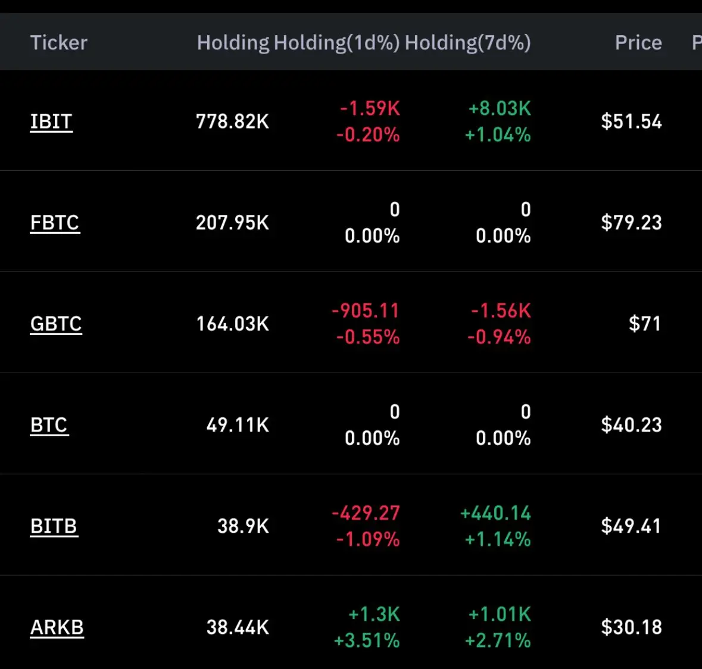Screen dimensions: 702x669
Task: Click BITB's +440.14 seven-day holding change
Action: pos(495,513)
